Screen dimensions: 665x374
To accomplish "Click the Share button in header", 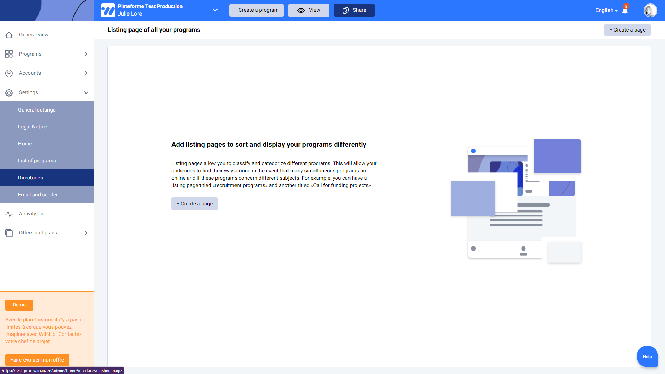I will click(x=354, y=10).
